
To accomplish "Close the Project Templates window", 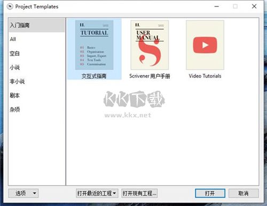I will coord(254,6).
